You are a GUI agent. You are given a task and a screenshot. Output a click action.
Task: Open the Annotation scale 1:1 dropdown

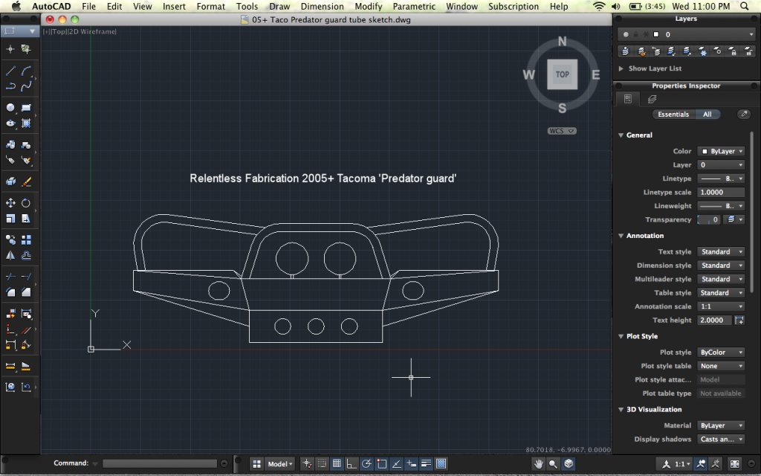721,306
